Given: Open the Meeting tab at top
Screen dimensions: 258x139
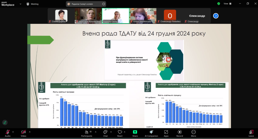Looking at the screenshot, I should tap(32, 4).
